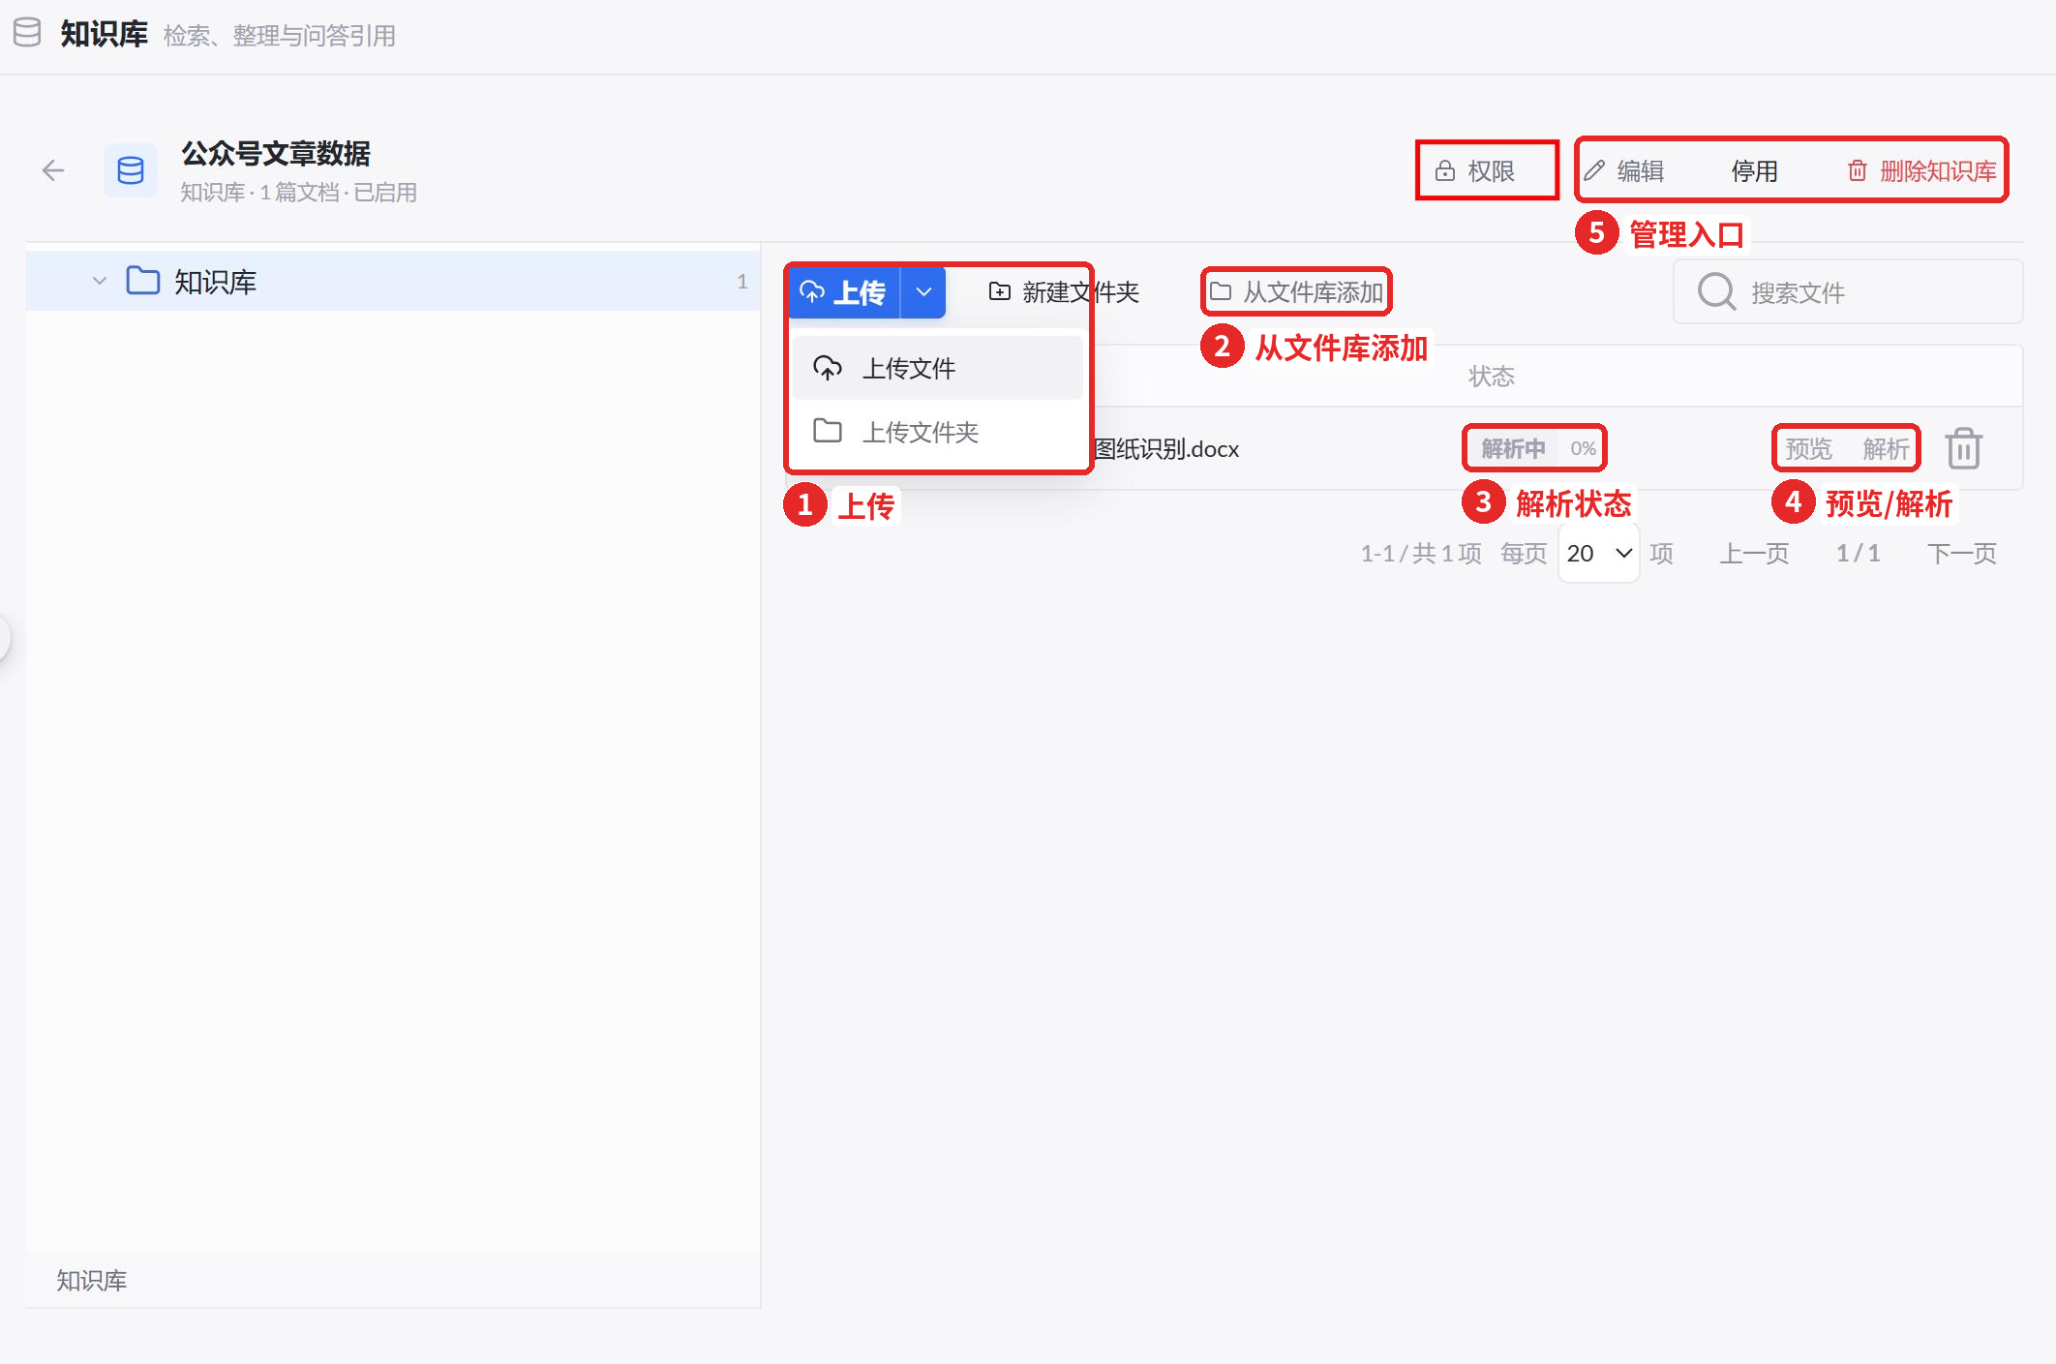Click the half-hidden round handle at window's left edge
Viewport: 2056px width, 1364px height.
[x=4, y=638]
